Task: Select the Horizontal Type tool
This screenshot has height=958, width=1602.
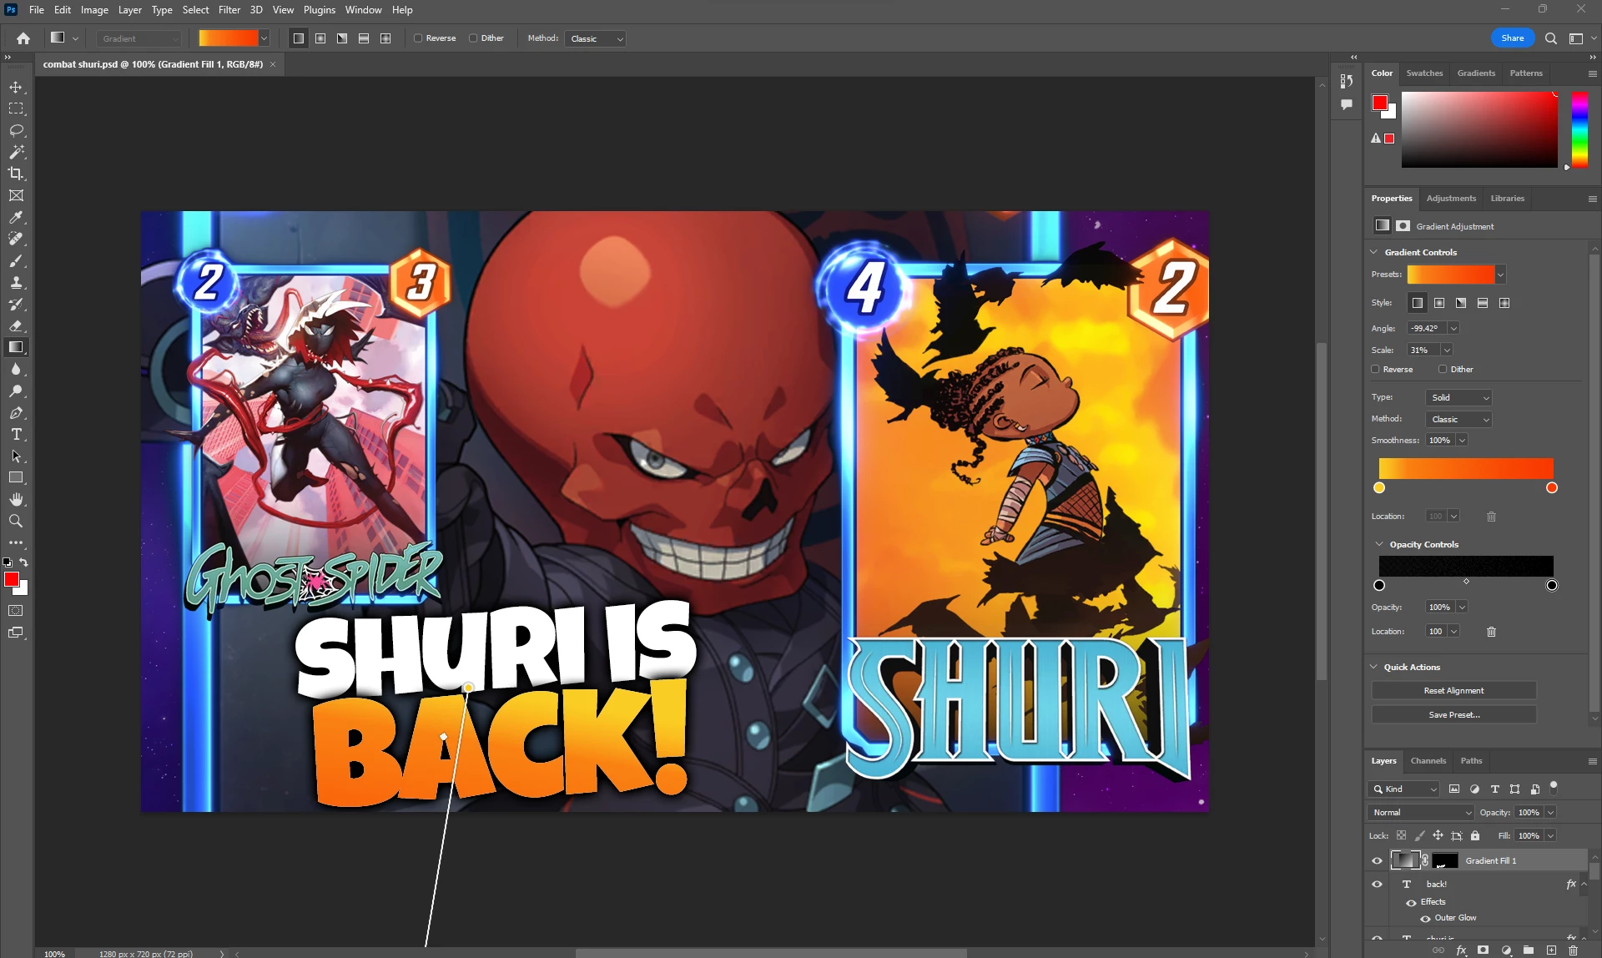Action: pos(16,434)
